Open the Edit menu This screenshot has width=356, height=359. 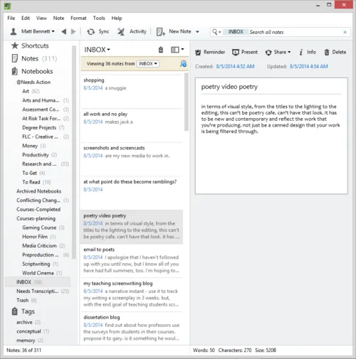(x=26, y=18)
